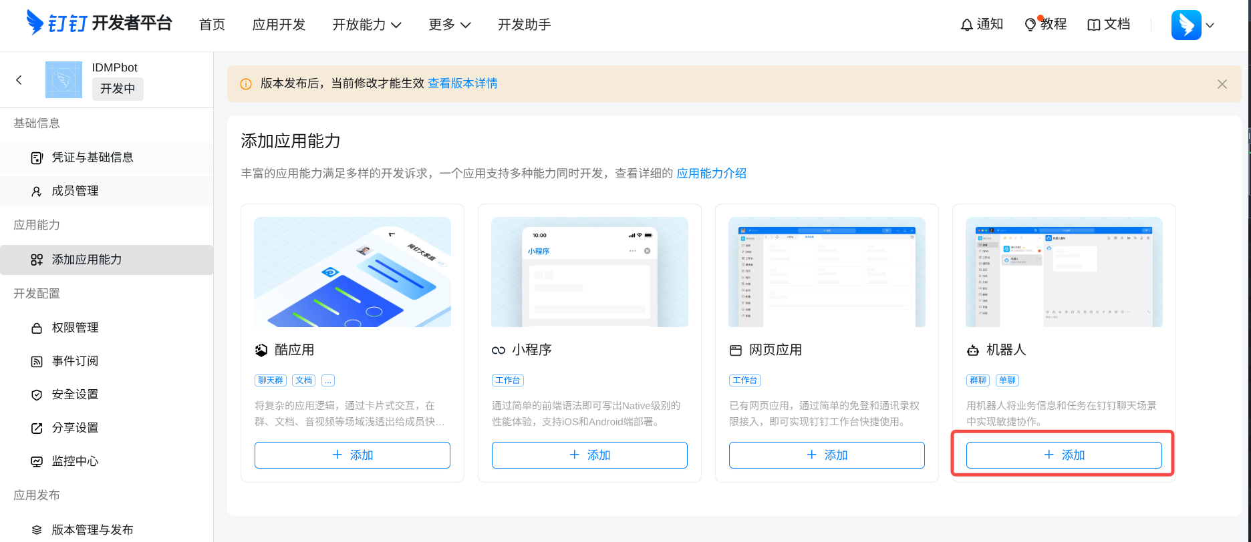Click the version management stack icon
This screenshot has height=542, width=1251.
coord(37,531)
